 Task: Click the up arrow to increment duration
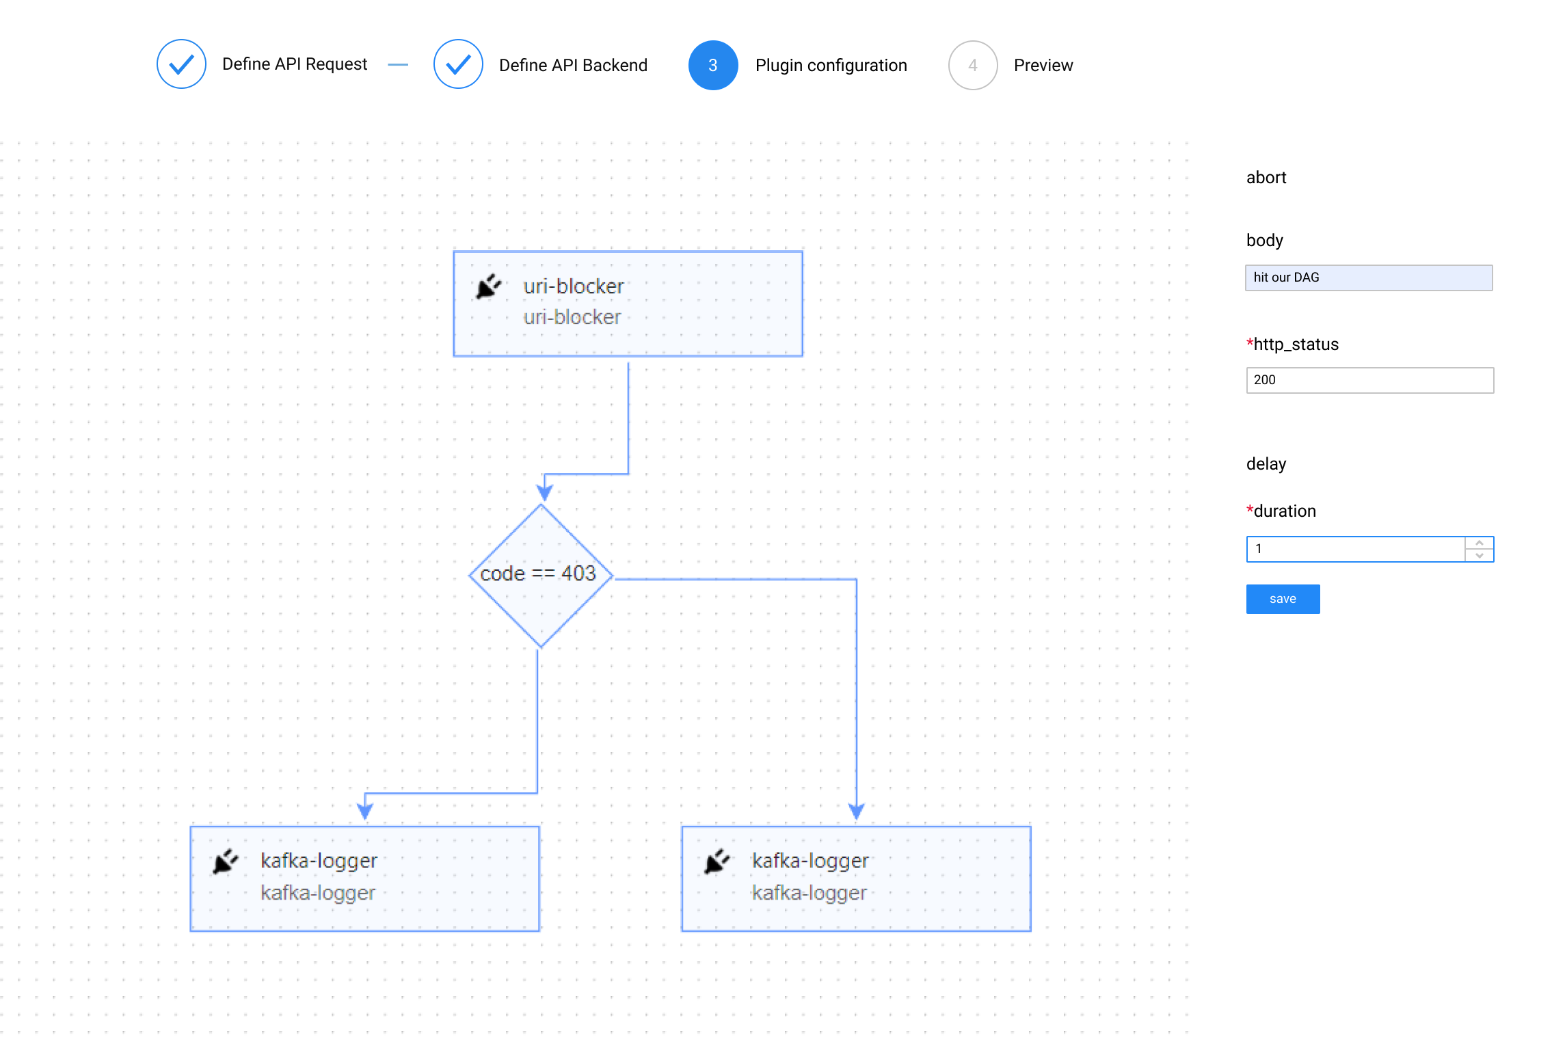tap(1479, 543)
